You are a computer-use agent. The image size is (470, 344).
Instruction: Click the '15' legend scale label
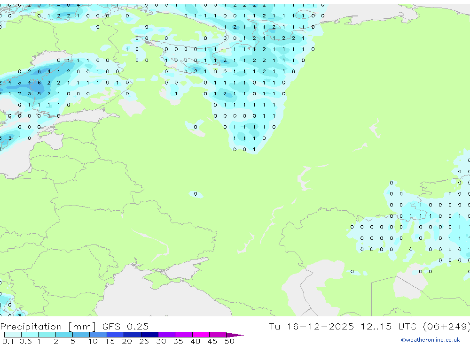point(110,341)
